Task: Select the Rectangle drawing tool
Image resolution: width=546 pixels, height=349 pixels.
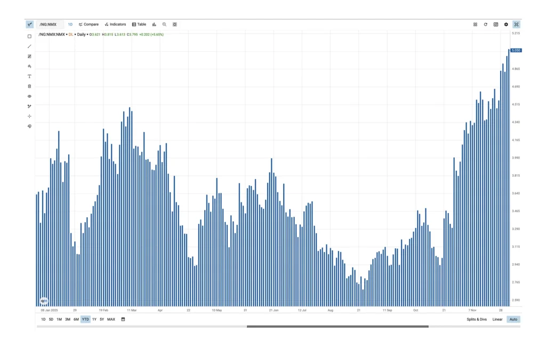Action: click(x=29, y=36)
